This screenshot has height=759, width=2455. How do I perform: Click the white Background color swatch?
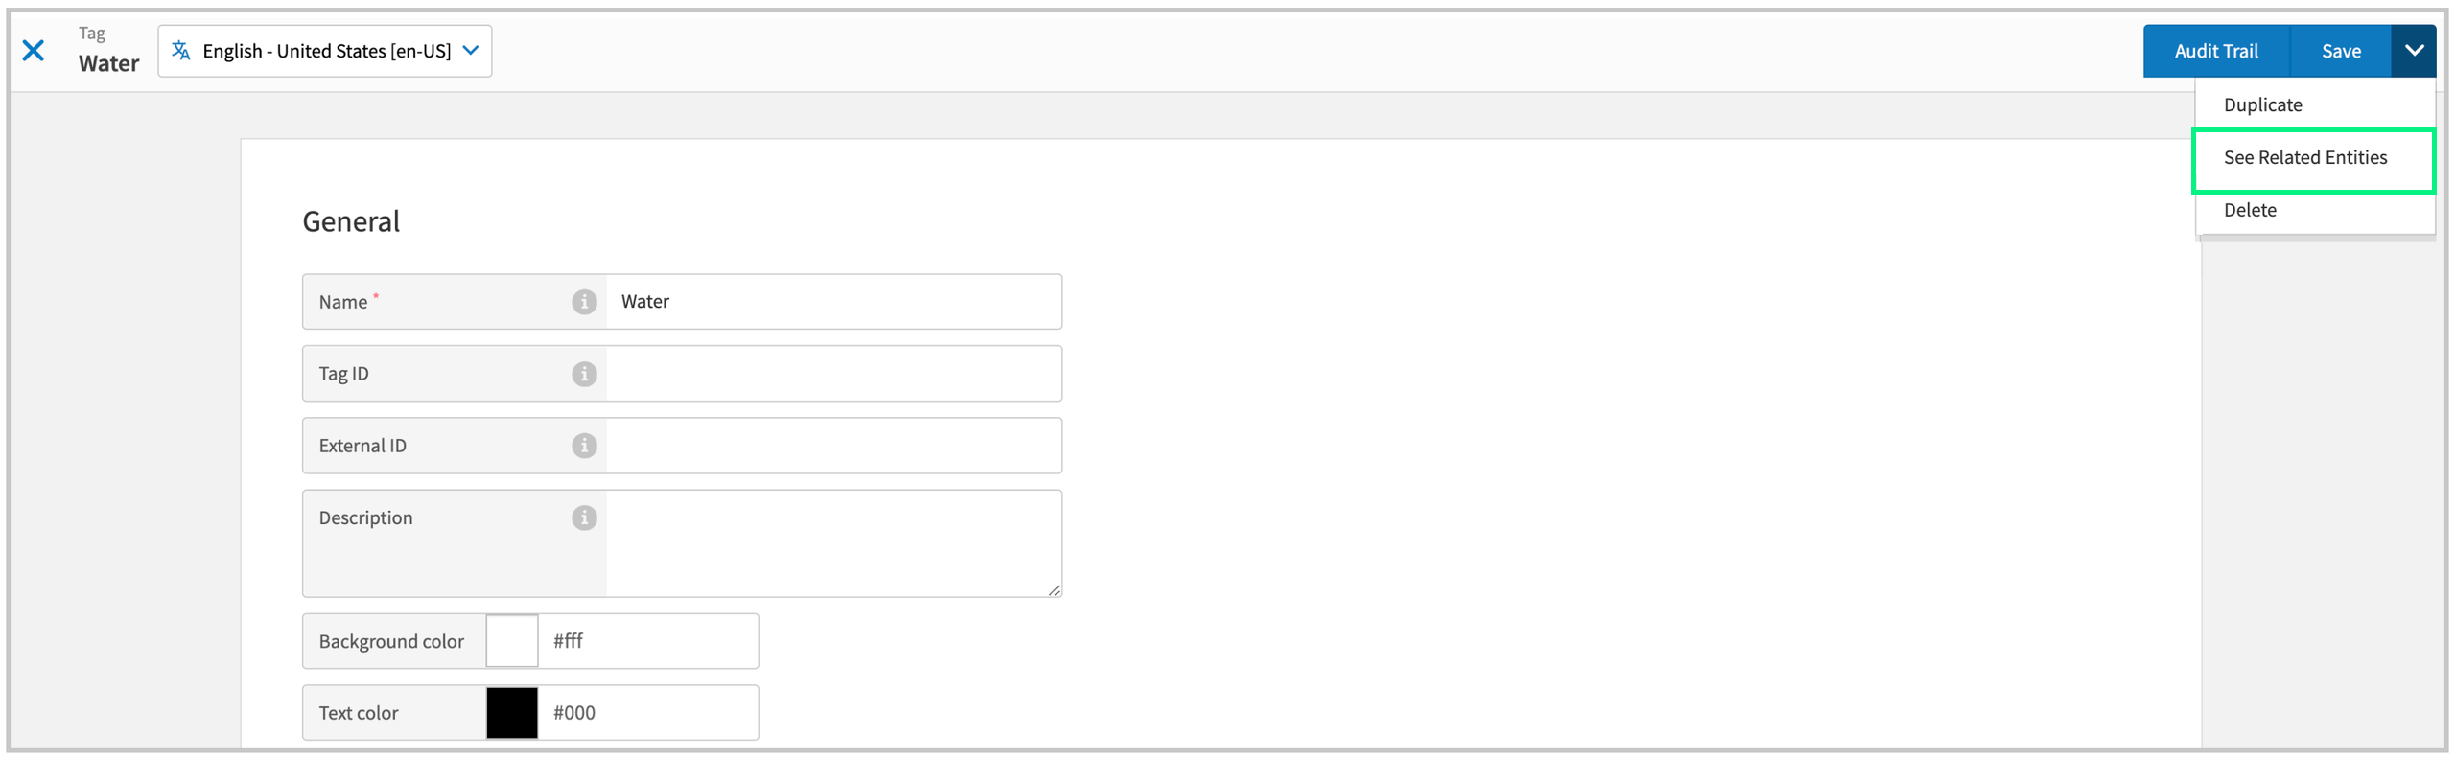coord(512,640)
